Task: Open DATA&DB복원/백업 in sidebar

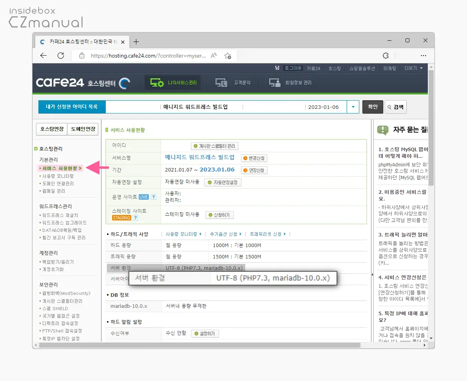Action: (62, 230)
